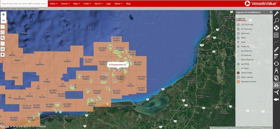Click the Proteus vessel name link

pos(115,65)
